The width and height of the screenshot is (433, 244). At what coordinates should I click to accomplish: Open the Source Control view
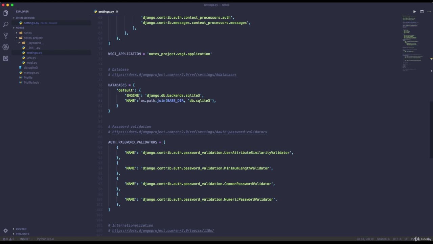click(x=5, y=36)
